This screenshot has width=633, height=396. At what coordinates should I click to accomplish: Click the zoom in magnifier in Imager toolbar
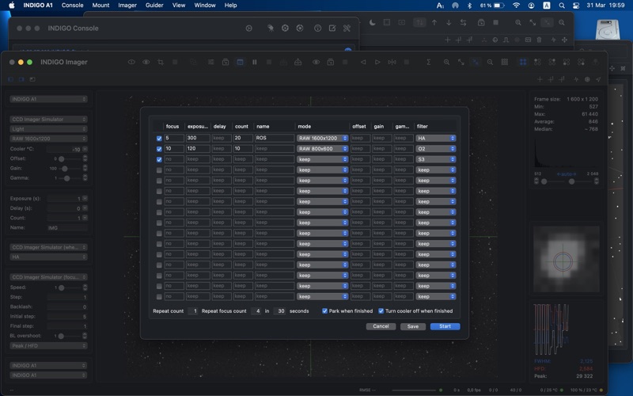pos(446,62)
